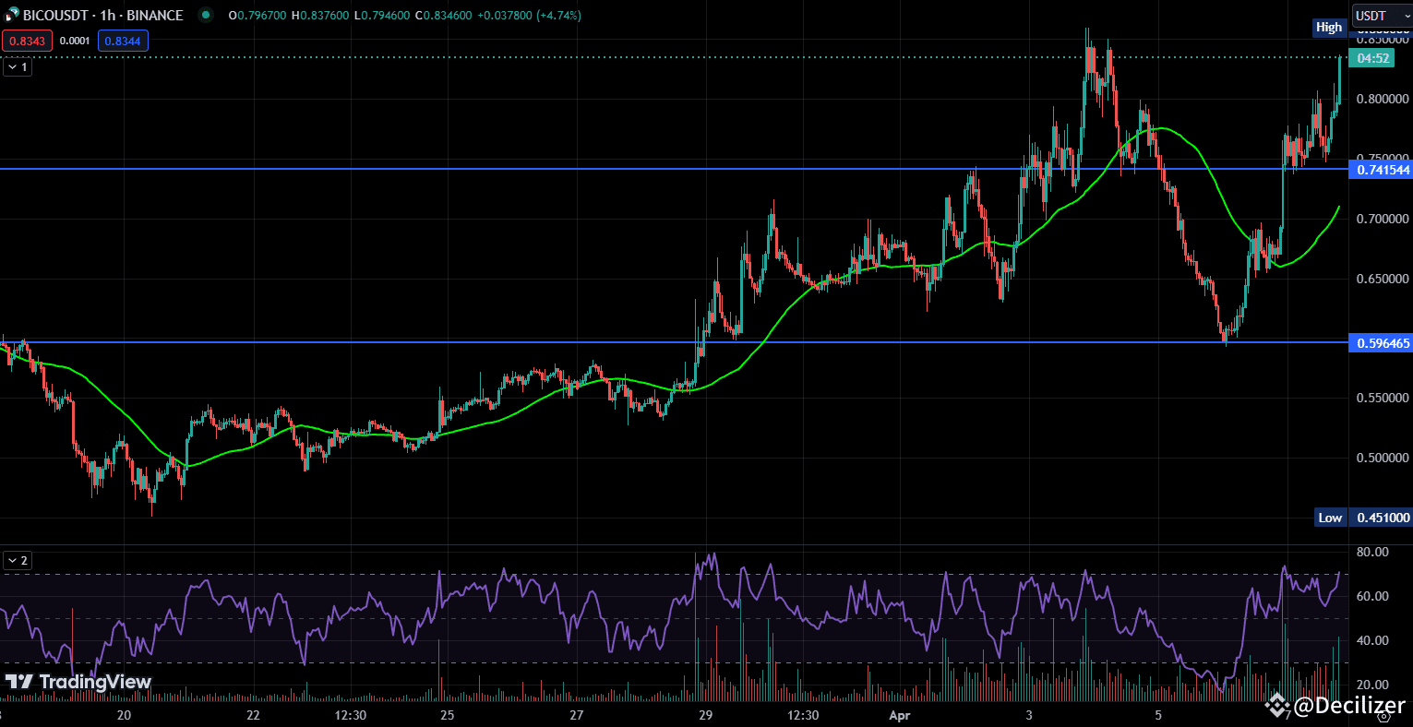Click the blue buy price 0.8344 button
Image resolution: width=1413 pixels, height=727 pixels.
(123, 41)
